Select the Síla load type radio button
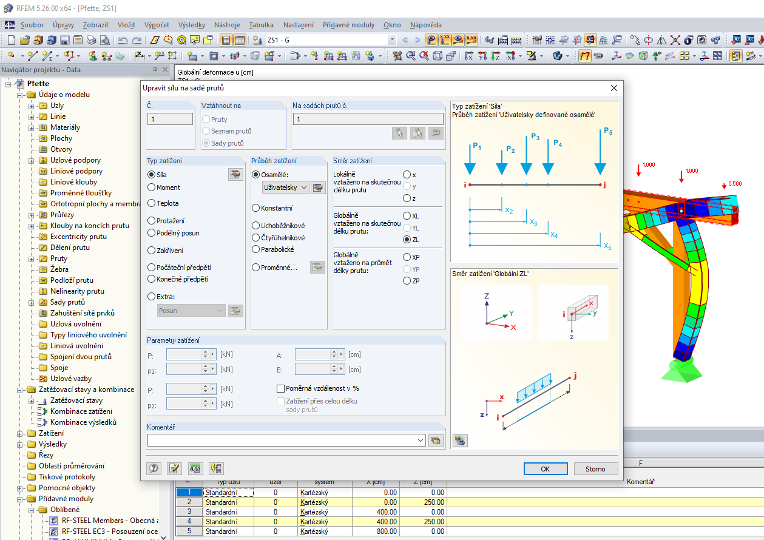 tap(152, 174)
